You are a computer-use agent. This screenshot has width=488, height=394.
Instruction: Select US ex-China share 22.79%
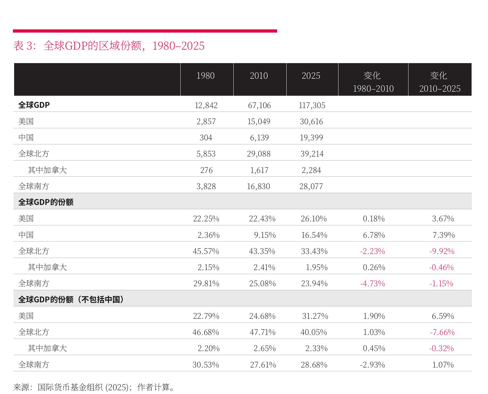[206, 316]
